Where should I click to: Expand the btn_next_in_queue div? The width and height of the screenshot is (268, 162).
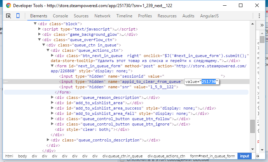[x=53, y=55]
